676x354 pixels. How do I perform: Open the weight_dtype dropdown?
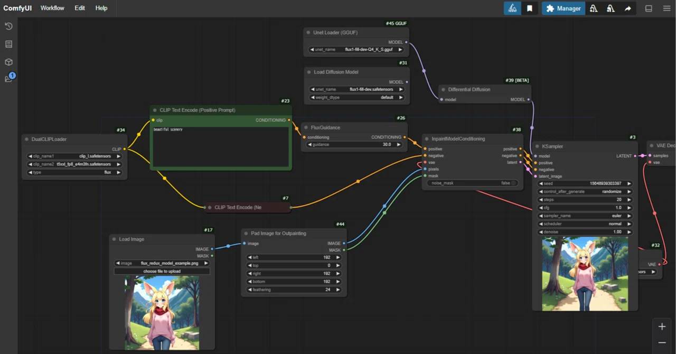(x=356, y=97)
